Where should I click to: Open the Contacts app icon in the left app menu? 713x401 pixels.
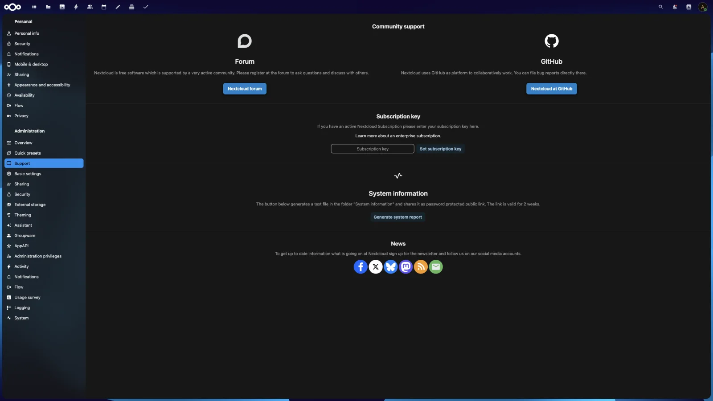tap(90, 7)
